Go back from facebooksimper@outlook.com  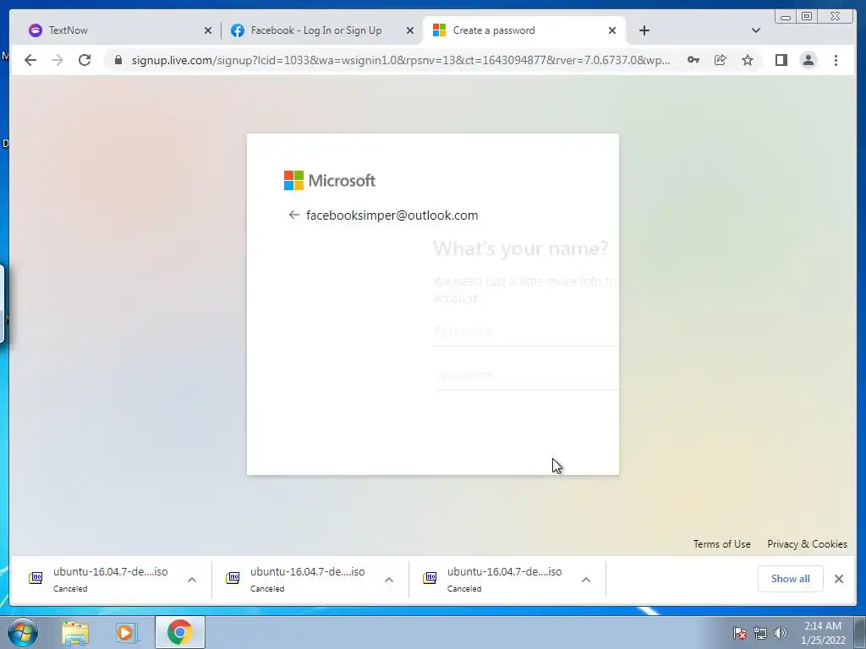click(x=293, y=215)
